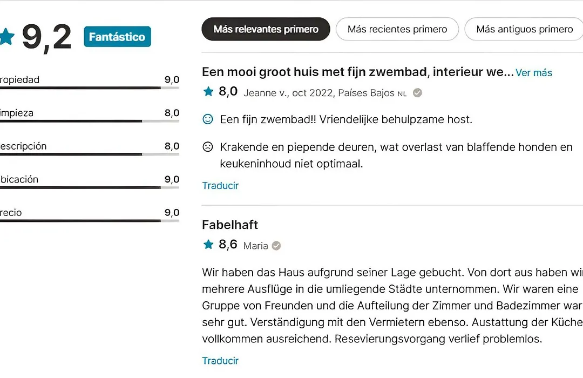583x378 pixels.
Task: Click the 'Fabelhaft' review title
Action: click(230, 225)
